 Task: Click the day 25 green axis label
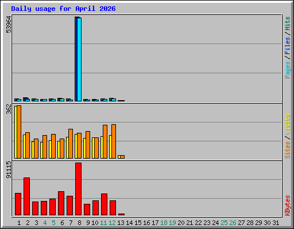224,223
